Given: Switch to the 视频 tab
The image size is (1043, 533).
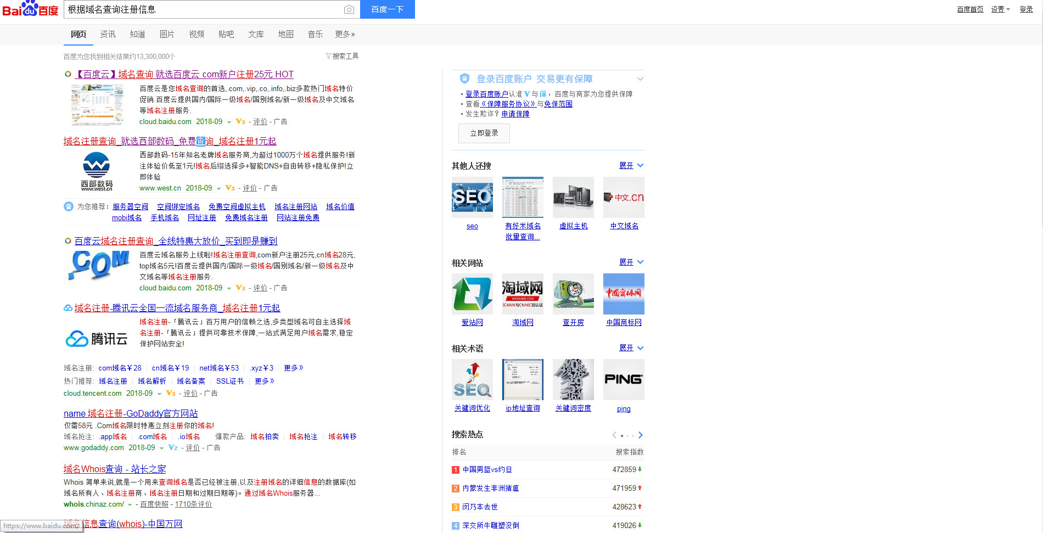Looking at the screenshot, I should pyautogui.click(x=197, y=34).
